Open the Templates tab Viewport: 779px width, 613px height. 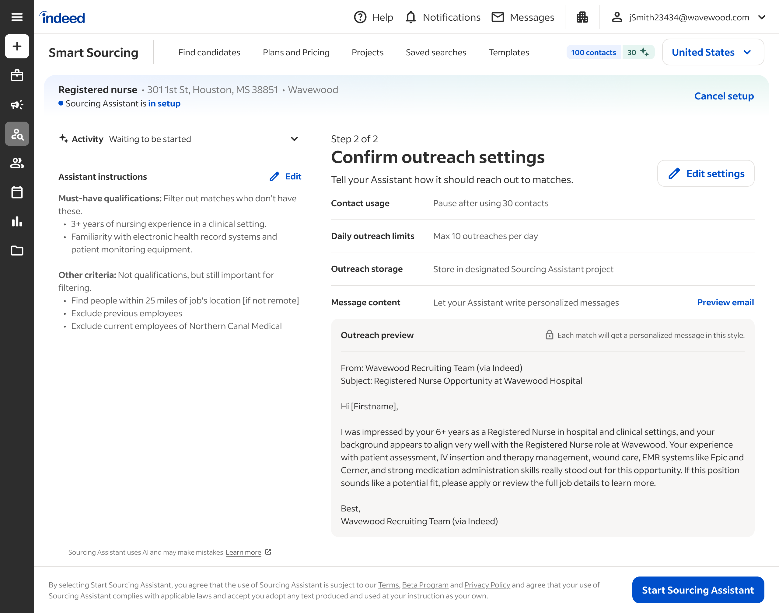pyautogui.click(x=509, y=52)
